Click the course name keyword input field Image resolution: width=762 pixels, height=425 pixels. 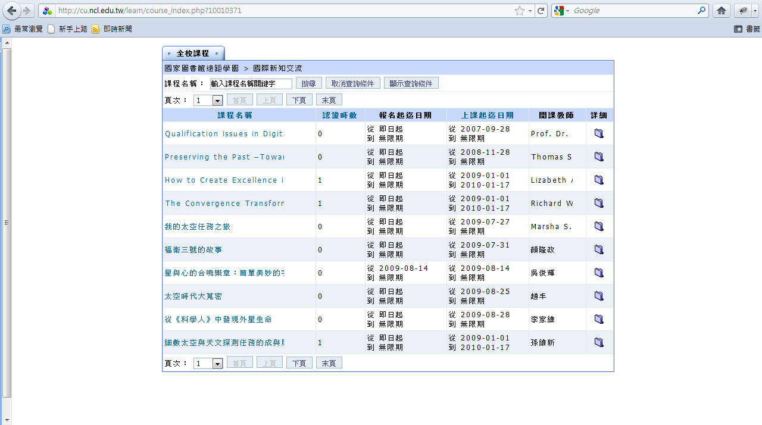coord(251,84)
